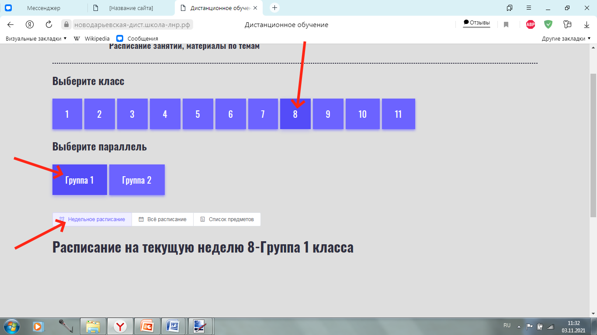Screen dimensions: 597x335
Task: Expand the Визуальные закладки dropdown
Action: coord(36,38)
